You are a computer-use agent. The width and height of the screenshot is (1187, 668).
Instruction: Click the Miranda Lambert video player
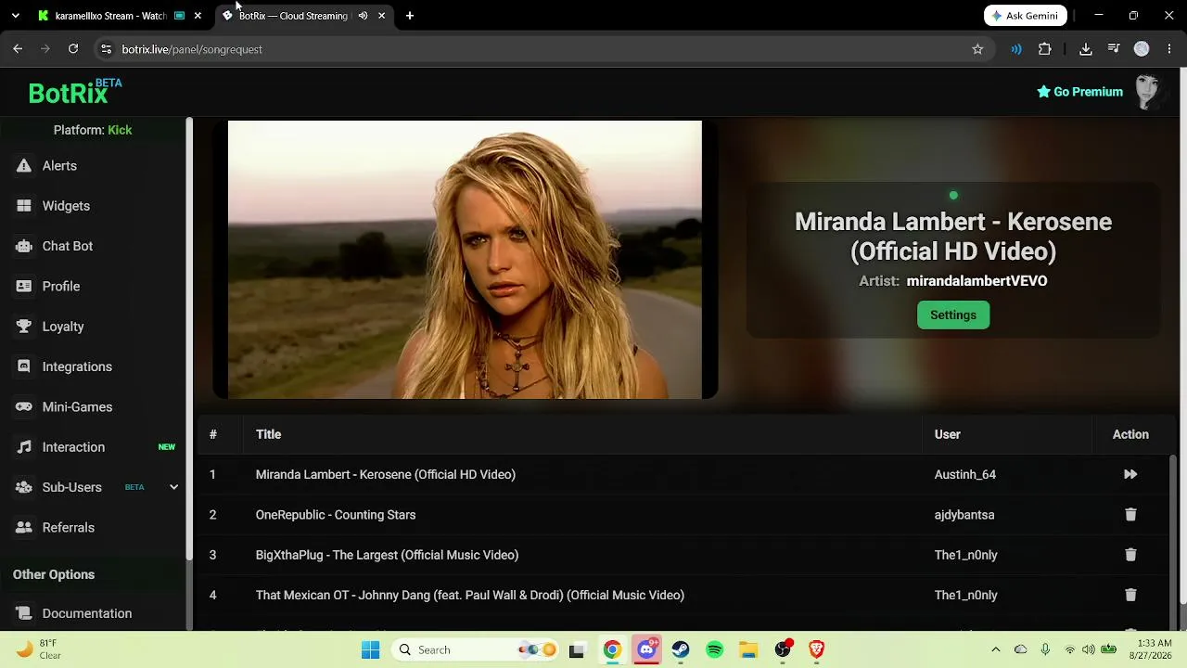[465, 260]
